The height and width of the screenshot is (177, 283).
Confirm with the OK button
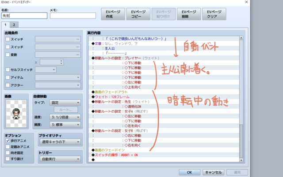coord(189,172)
